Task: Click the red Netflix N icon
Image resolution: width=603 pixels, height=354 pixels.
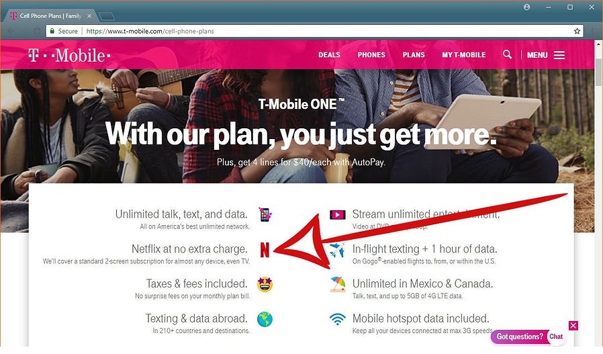Action: coord(265,250)
